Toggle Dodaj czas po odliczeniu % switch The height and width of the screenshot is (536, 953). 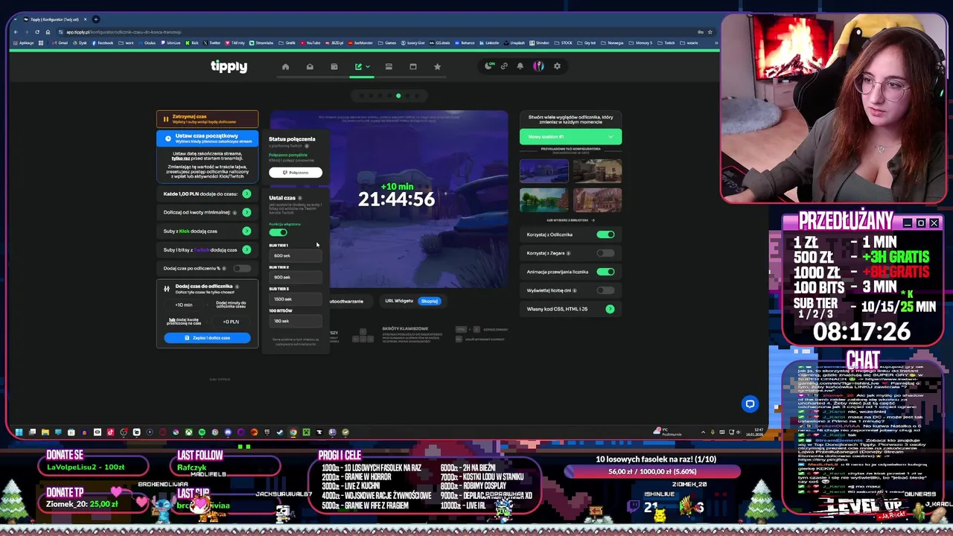click(x=242, y=268)
